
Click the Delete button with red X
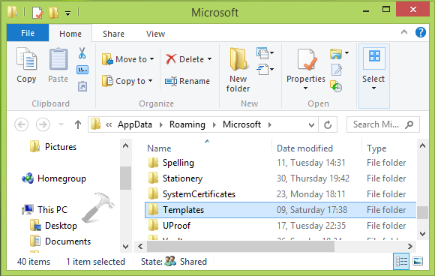coord(185,59)
